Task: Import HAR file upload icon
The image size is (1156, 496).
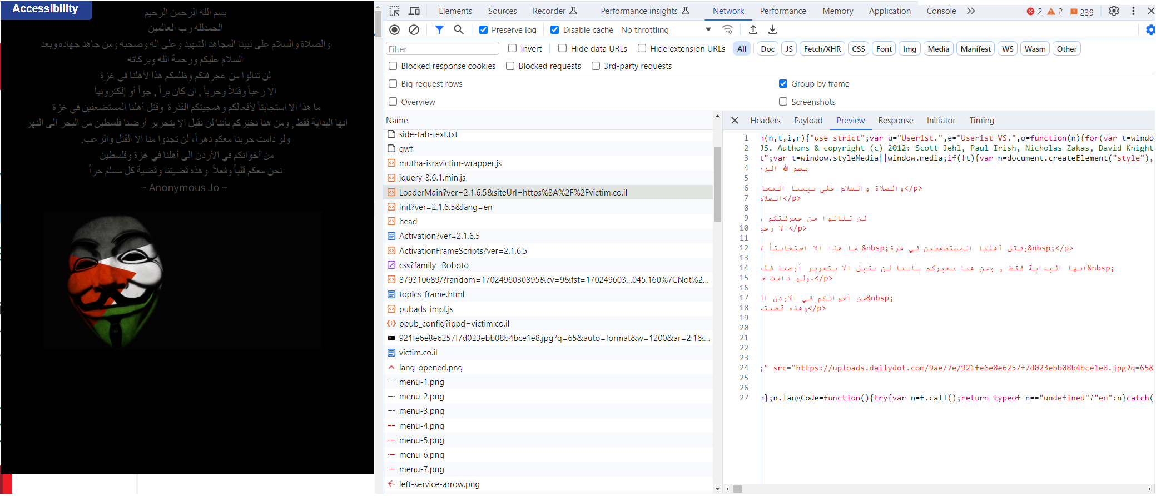Action: click(753, 30)
